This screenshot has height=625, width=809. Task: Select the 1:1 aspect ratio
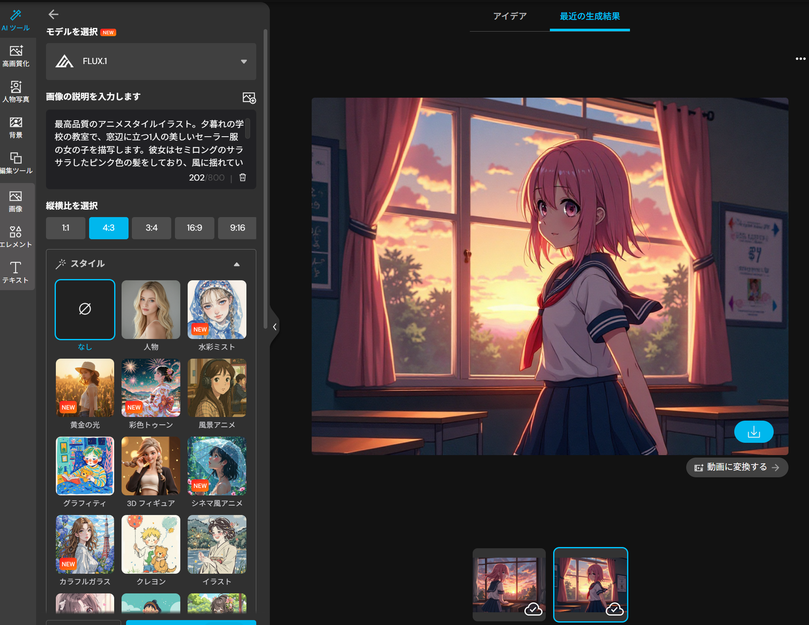(65, 228)
